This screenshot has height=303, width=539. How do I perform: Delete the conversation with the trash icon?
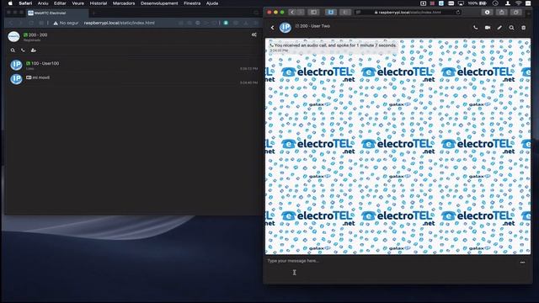tap(524, 28)
